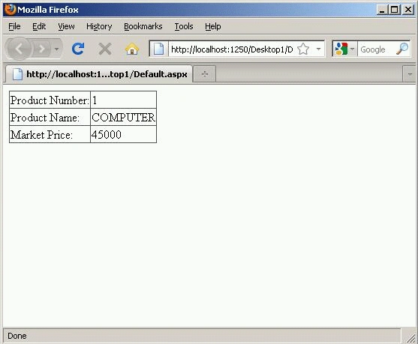Click the 'COMPUTER' cell

click(x=123, y=118)
